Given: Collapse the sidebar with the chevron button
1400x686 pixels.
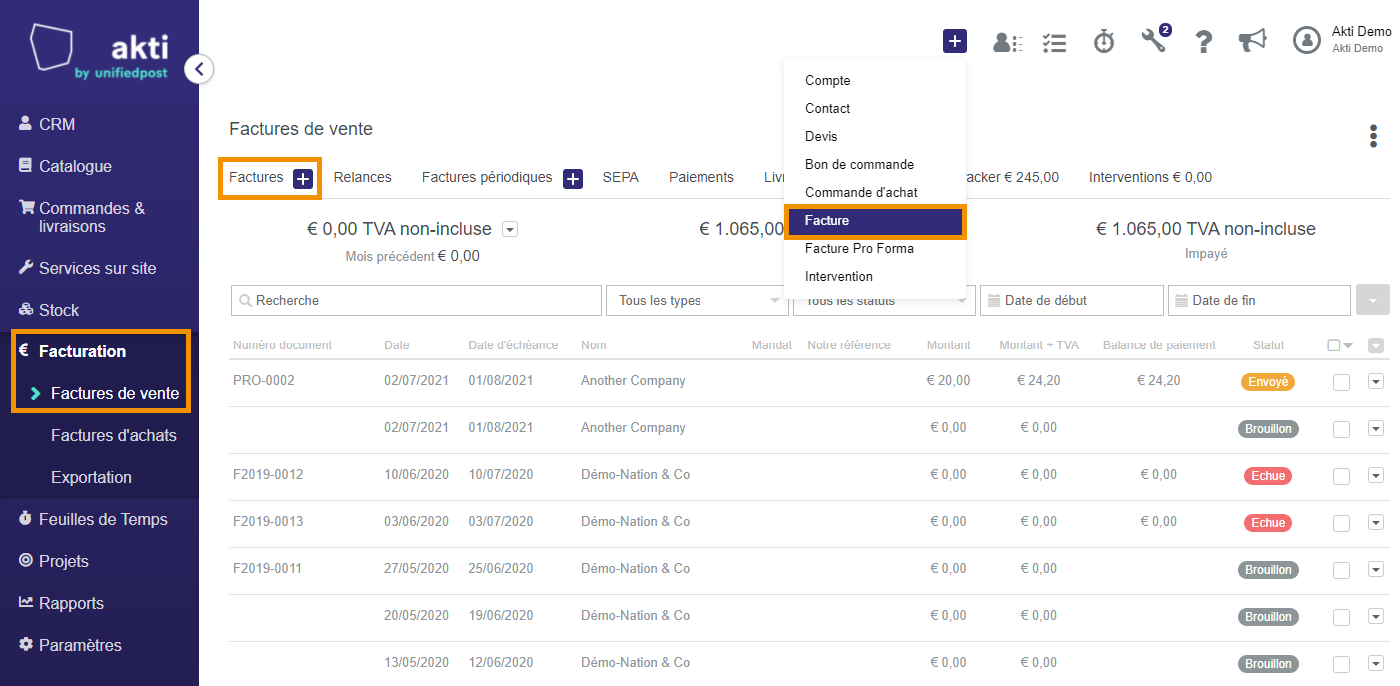Looking at the screenshot, I should 199,69.
